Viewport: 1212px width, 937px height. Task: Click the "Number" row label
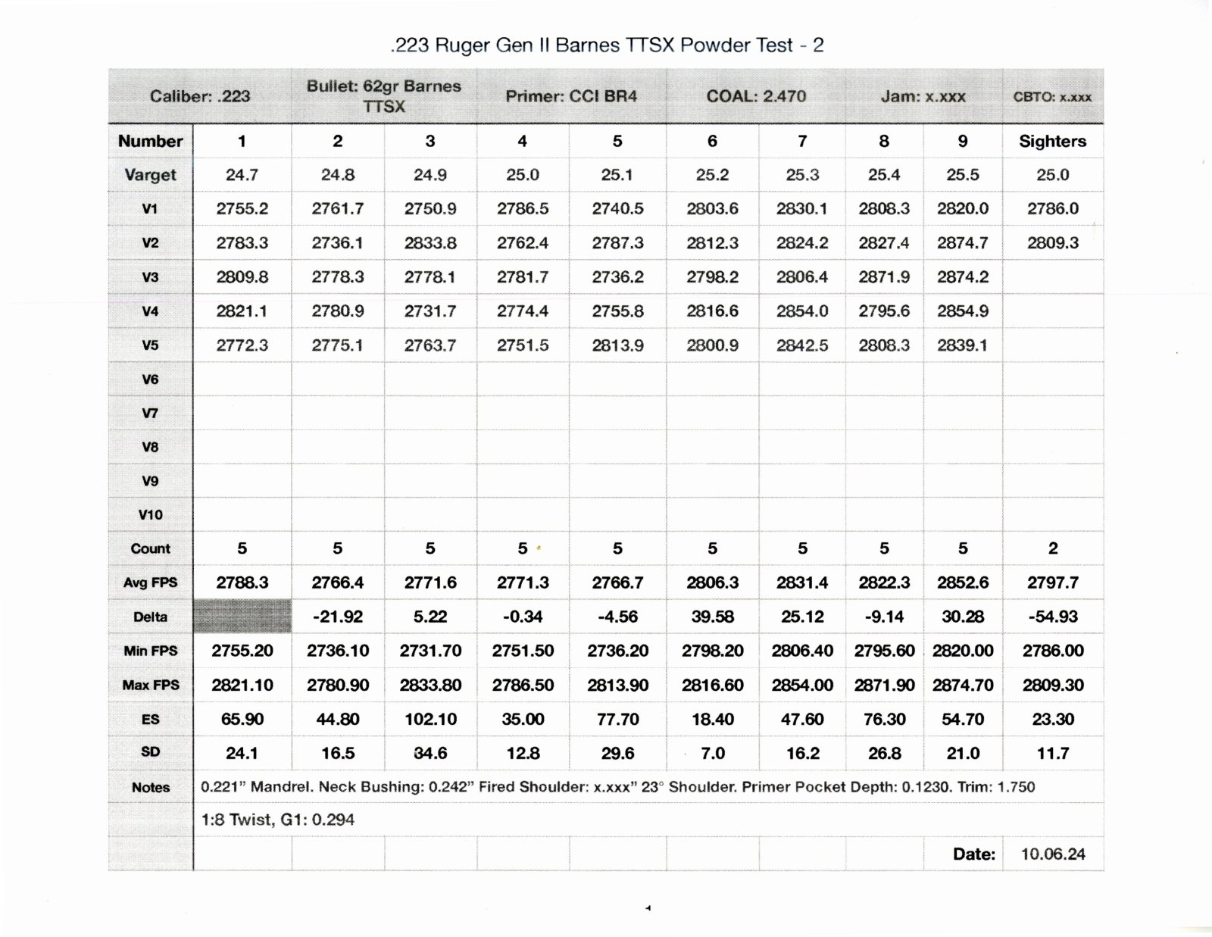pos(150,141)
